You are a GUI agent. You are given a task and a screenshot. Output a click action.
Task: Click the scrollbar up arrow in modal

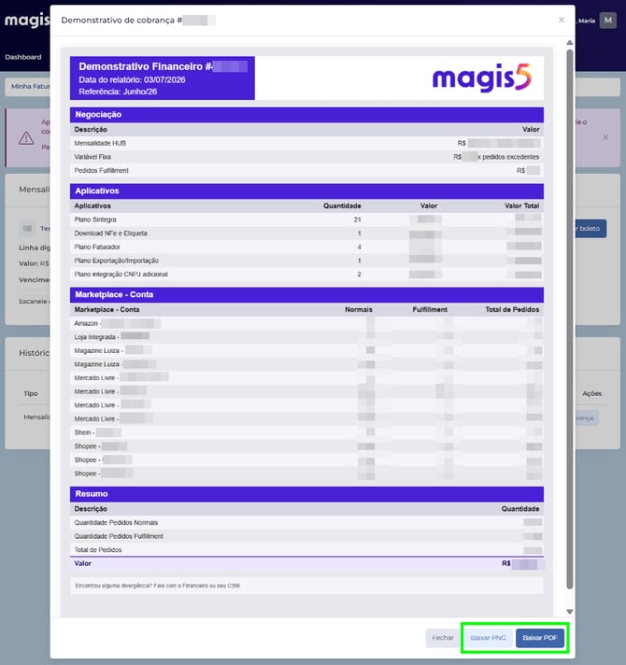click(x=570, y=43)
